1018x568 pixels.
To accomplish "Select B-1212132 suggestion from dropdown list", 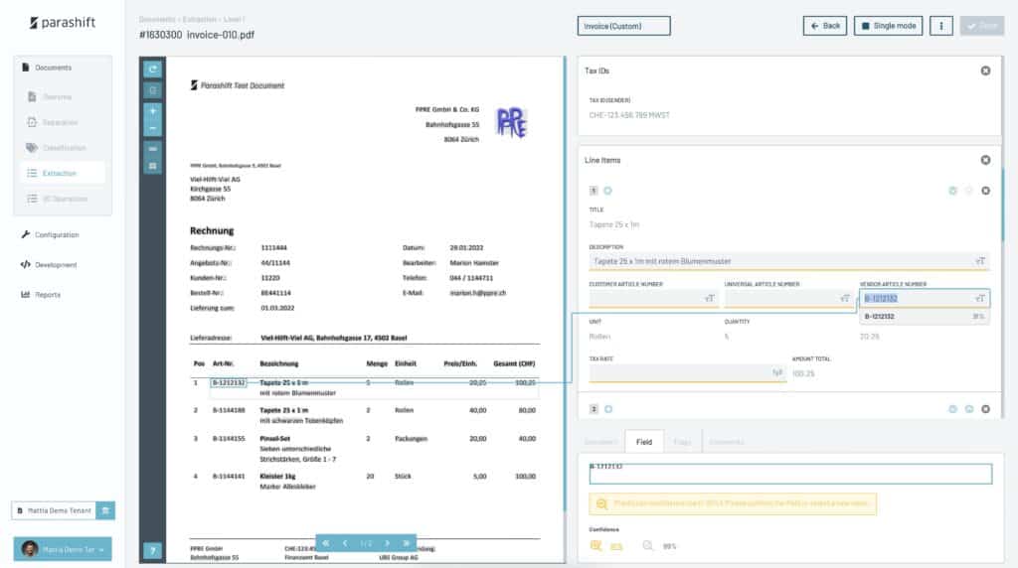I will [x=924, y=317].
